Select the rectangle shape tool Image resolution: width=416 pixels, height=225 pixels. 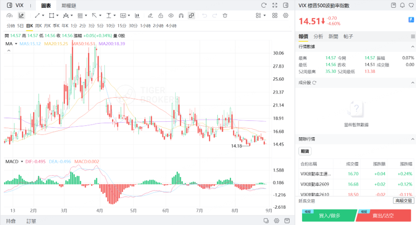click(51, 16)
